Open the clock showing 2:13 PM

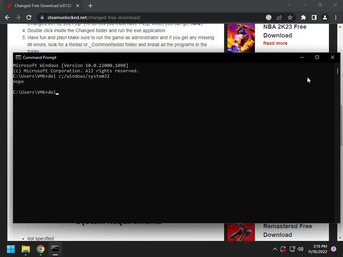(x=318, y=249)
